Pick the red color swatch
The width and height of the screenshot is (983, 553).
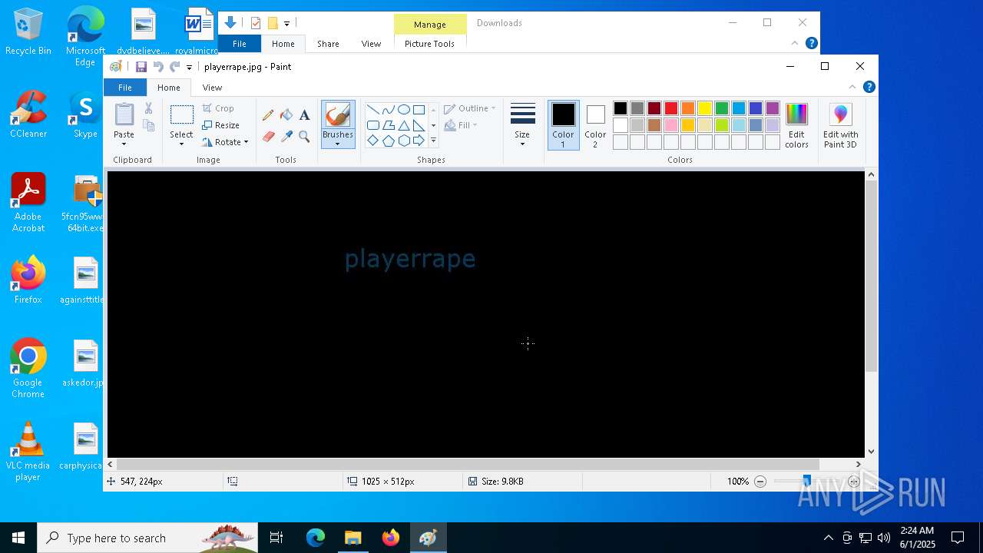(x=671, y=108)
